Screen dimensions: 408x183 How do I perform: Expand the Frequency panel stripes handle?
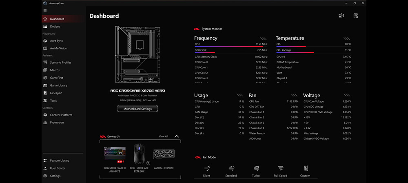pyautogui.click(x=263, y=38)
